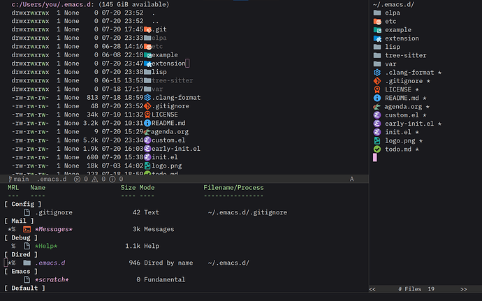
Task: Collapse the [ Dired ] group header
Action: click(x=21, y=255)
